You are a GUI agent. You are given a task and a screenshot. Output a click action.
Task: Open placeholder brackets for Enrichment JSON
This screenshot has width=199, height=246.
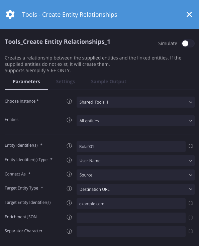coord(191,218)
